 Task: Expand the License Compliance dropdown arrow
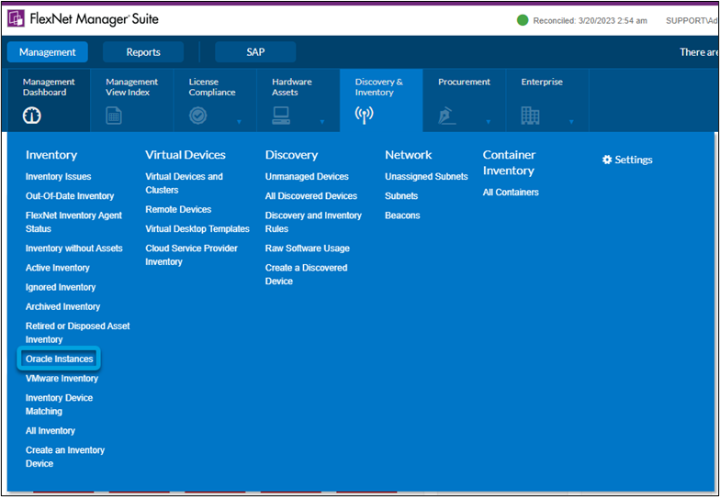coord(239,122)
